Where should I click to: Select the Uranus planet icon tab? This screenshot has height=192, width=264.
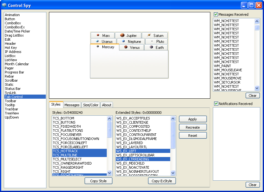pos(104,41)
